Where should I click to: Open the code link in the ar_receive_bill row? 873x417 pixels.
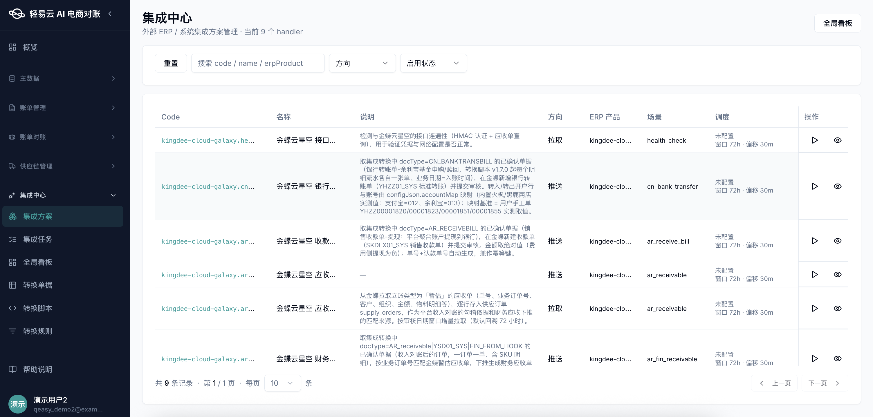pyautogui.click(x=208, y=241)
